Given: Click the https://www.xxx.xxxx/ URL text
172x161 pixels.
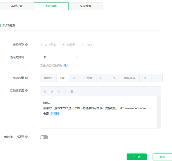Looking at the screenshot, I should tap(133, 108).
